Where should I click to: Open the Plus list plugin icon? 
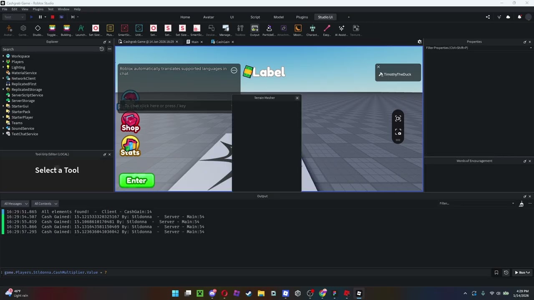click(110, 30)
